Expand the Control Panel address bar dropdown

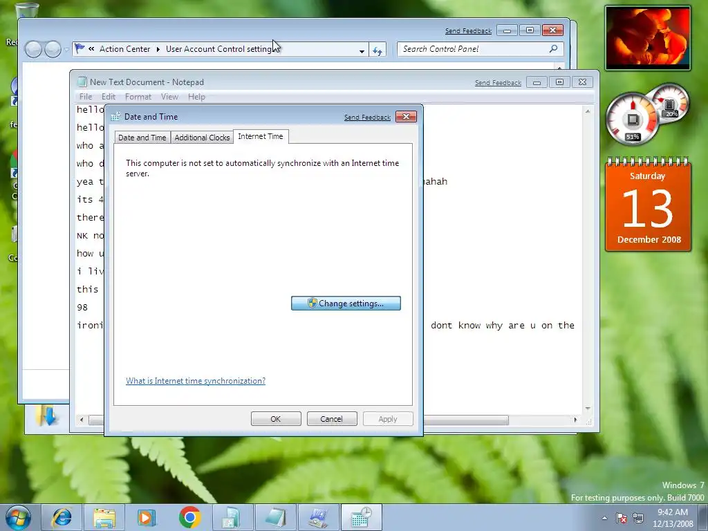point(362,50)
